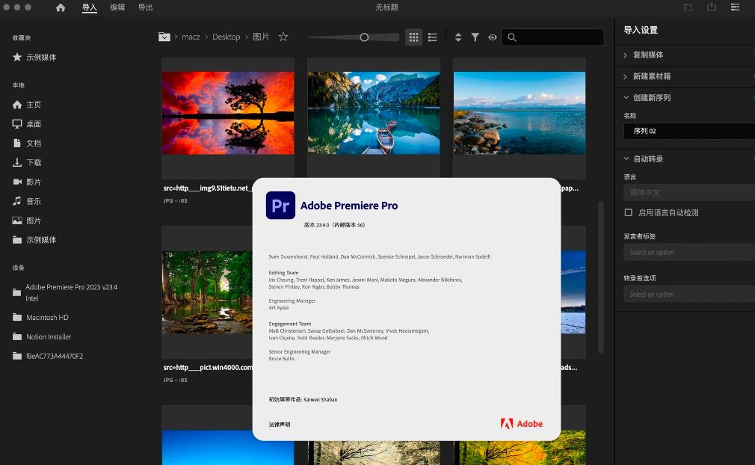This screenshot has height=465, width=755.
Task: Open the 法律声明 legal notices link
Action: click(x=280, y=424)
